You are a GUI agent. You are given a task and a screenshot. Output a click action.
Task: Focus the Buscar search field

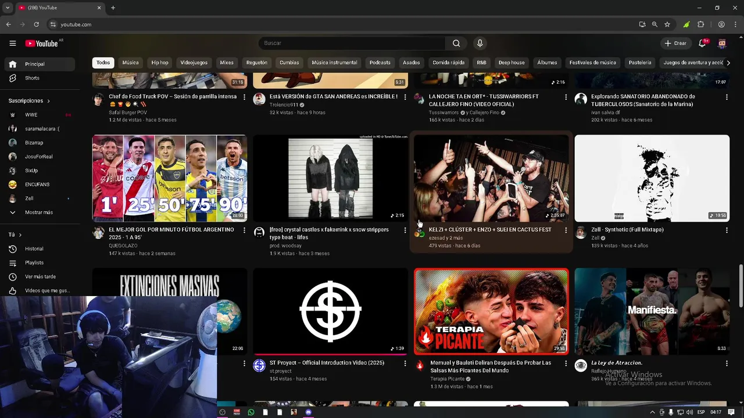click(x=352, y=44)
